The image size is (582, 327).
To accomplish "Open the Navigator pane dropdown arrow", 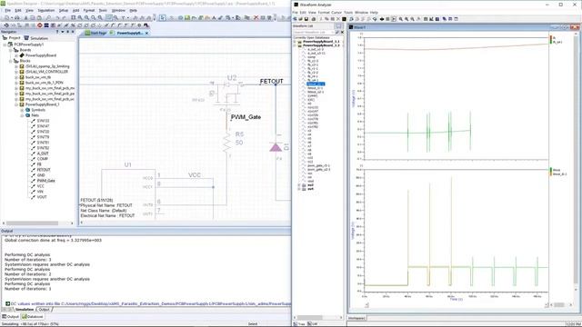I will [63, 32].
